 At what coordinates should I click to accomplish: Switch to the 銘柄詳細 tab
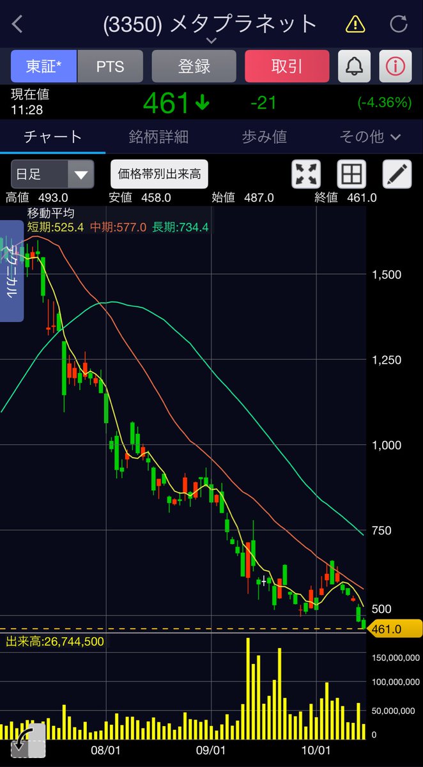click(x=158, y=136)
